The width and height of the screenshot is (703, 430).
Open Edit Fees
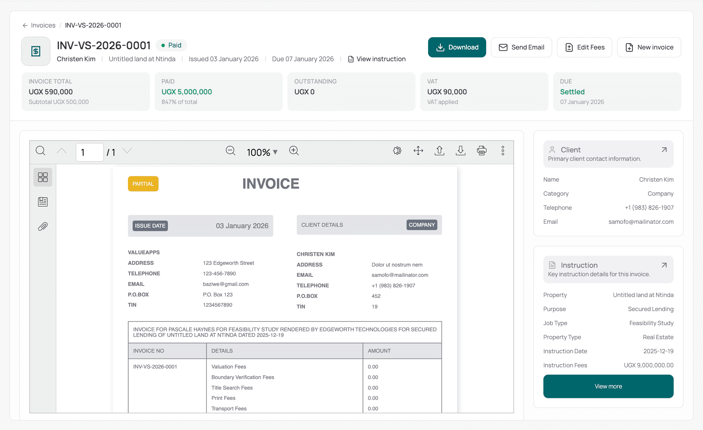[584, 47]
